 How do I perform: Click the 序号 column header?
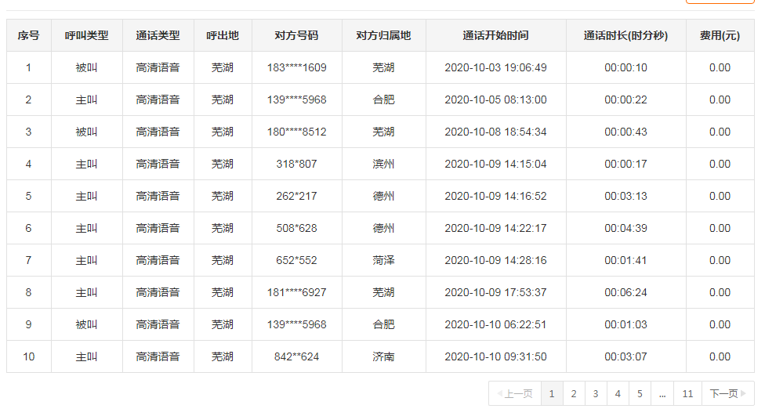coord(29,36)
